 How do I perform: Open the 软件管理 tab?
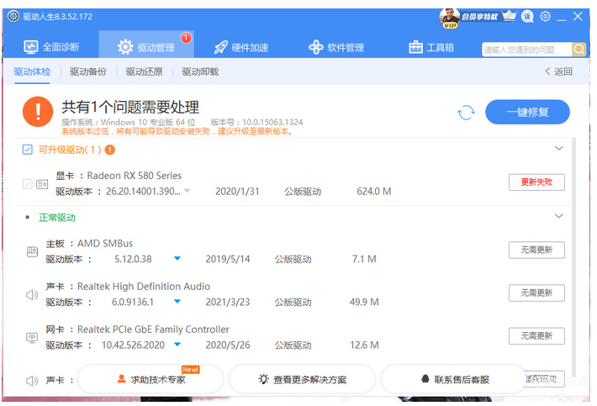[336, 48]
